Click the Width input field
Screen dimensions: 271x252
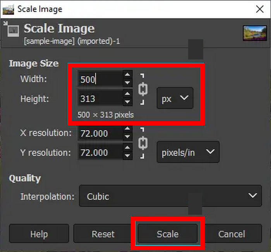(x=100, y=79)
